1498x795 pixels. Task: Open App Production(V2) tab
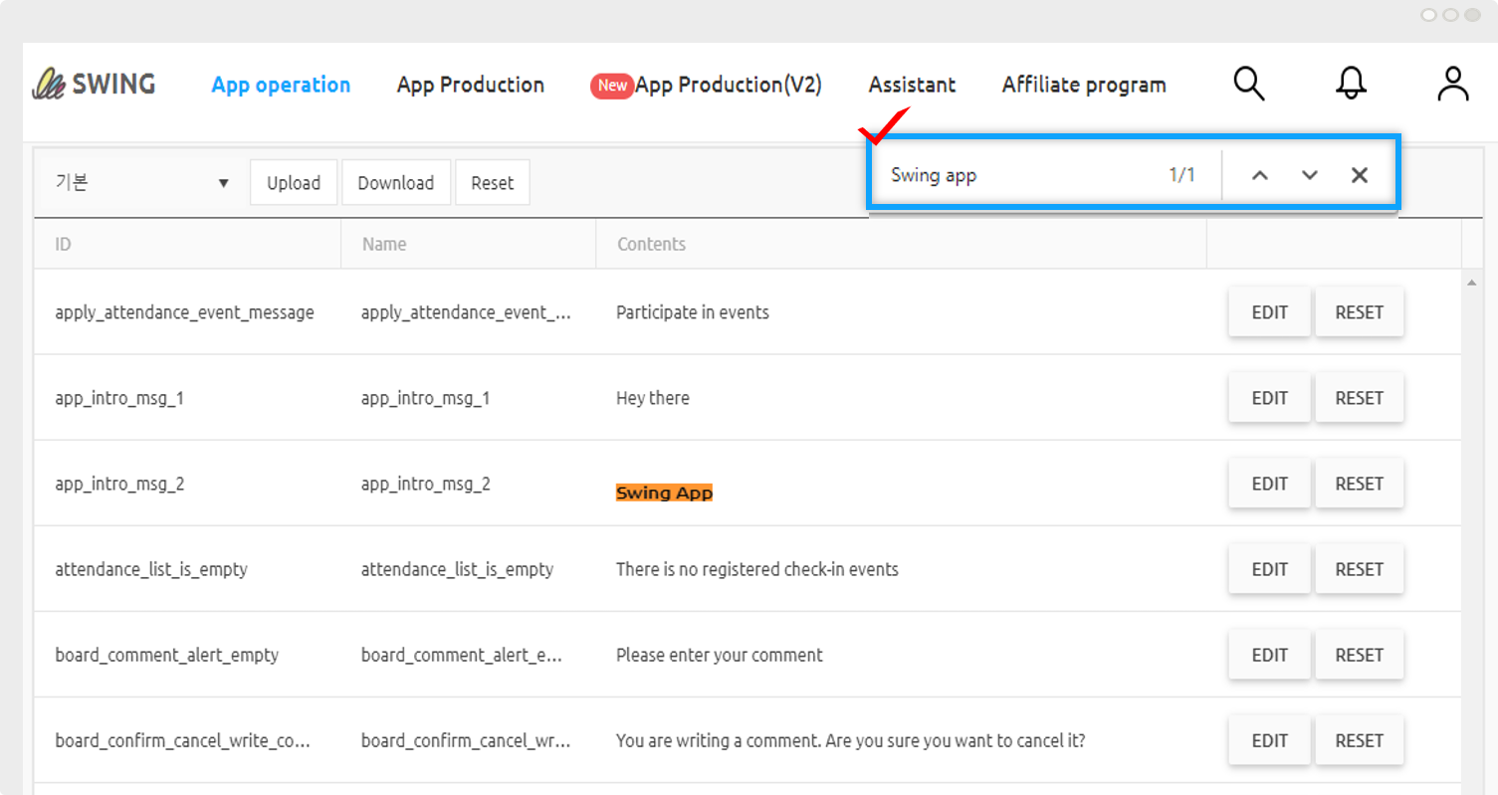pos(728,86)
